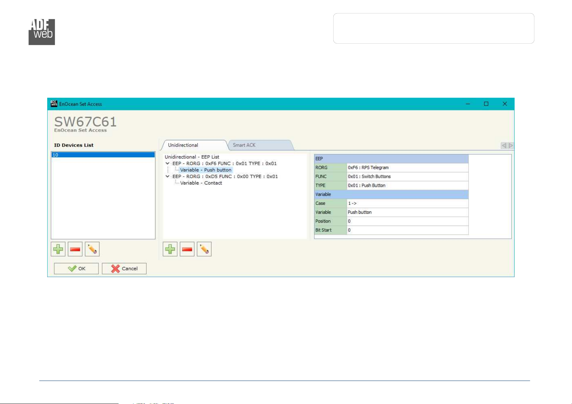Collapse the EEP RORG 0xF6 tree node
The image size is (572, 404).
[167, 163]
